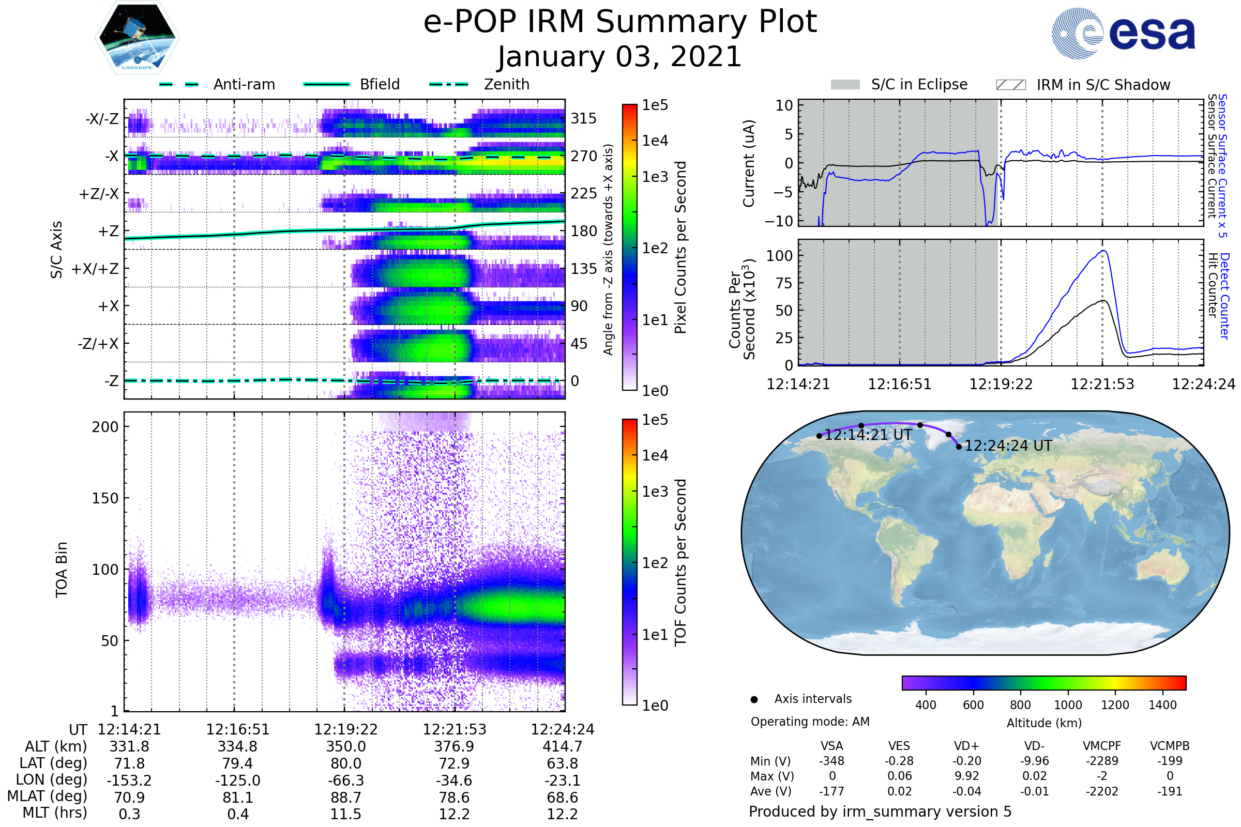Viewport: 1241px width, 827px height.
Task: Click the ESA logo
Action: click(1123, 33)
